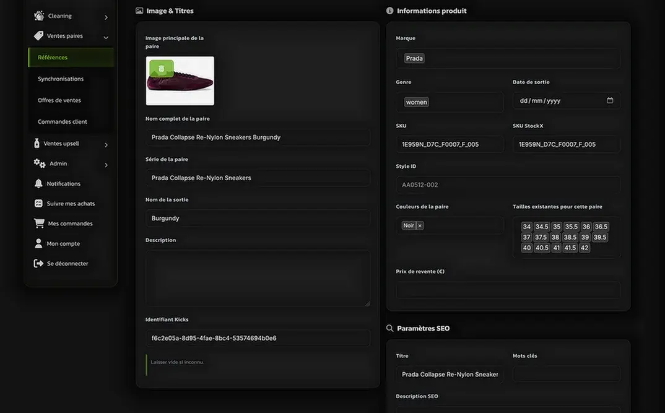Click the Admin gears icon
665x413 pixels.
(40, 163)
